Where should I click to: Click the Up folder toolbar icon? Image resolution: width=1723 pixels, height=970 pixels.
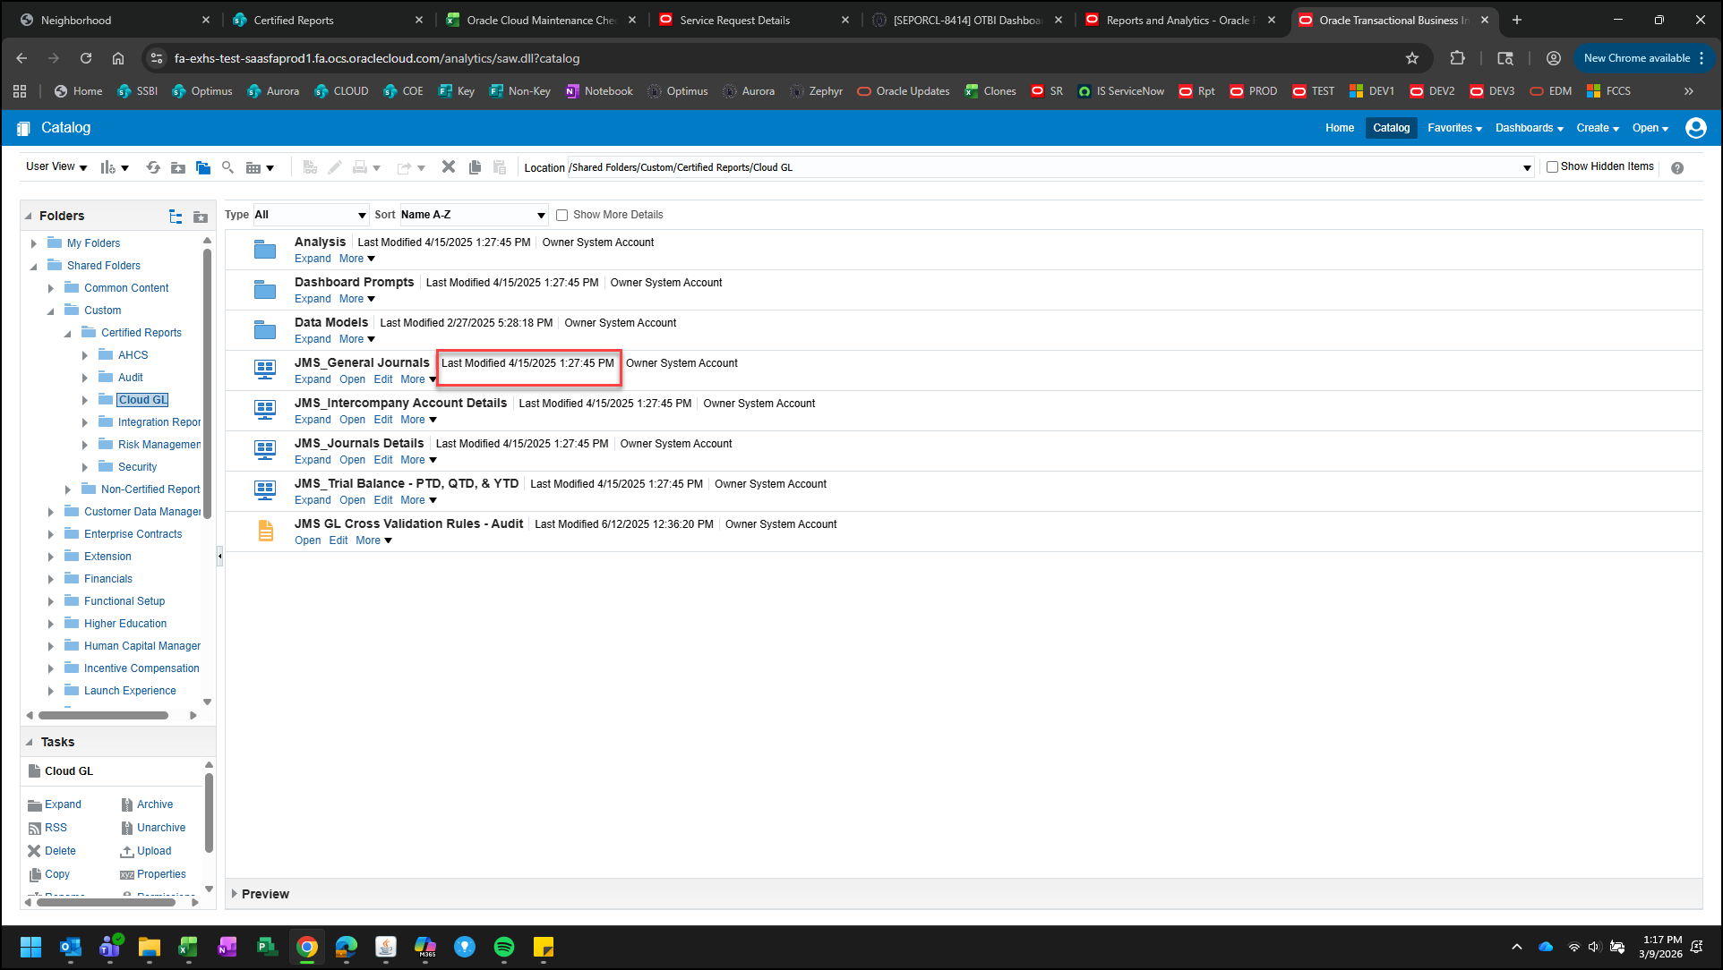pos(178,167)
